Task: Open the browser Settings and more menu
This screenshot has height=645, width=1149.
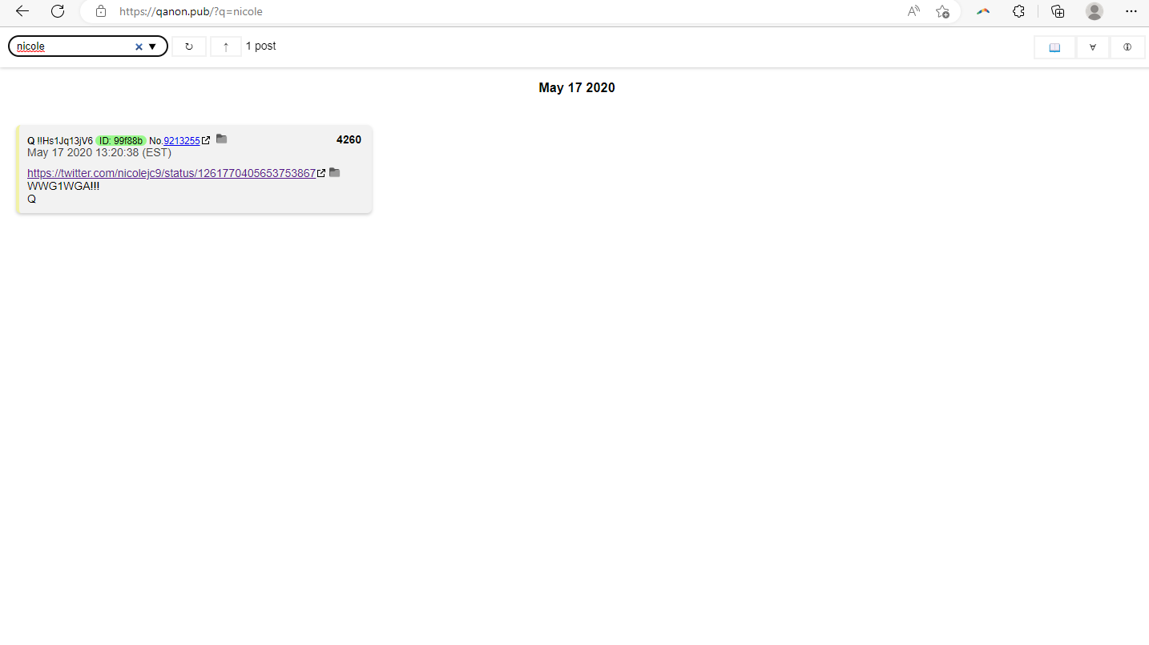Action: coord(1131,11)
